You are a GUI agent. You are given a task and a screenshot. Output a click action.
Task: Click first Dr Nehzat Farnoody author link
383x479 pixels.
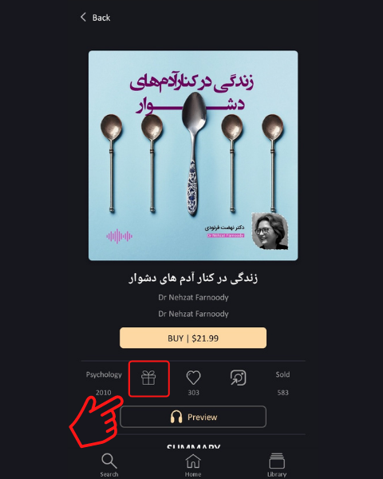click(193, 297)
